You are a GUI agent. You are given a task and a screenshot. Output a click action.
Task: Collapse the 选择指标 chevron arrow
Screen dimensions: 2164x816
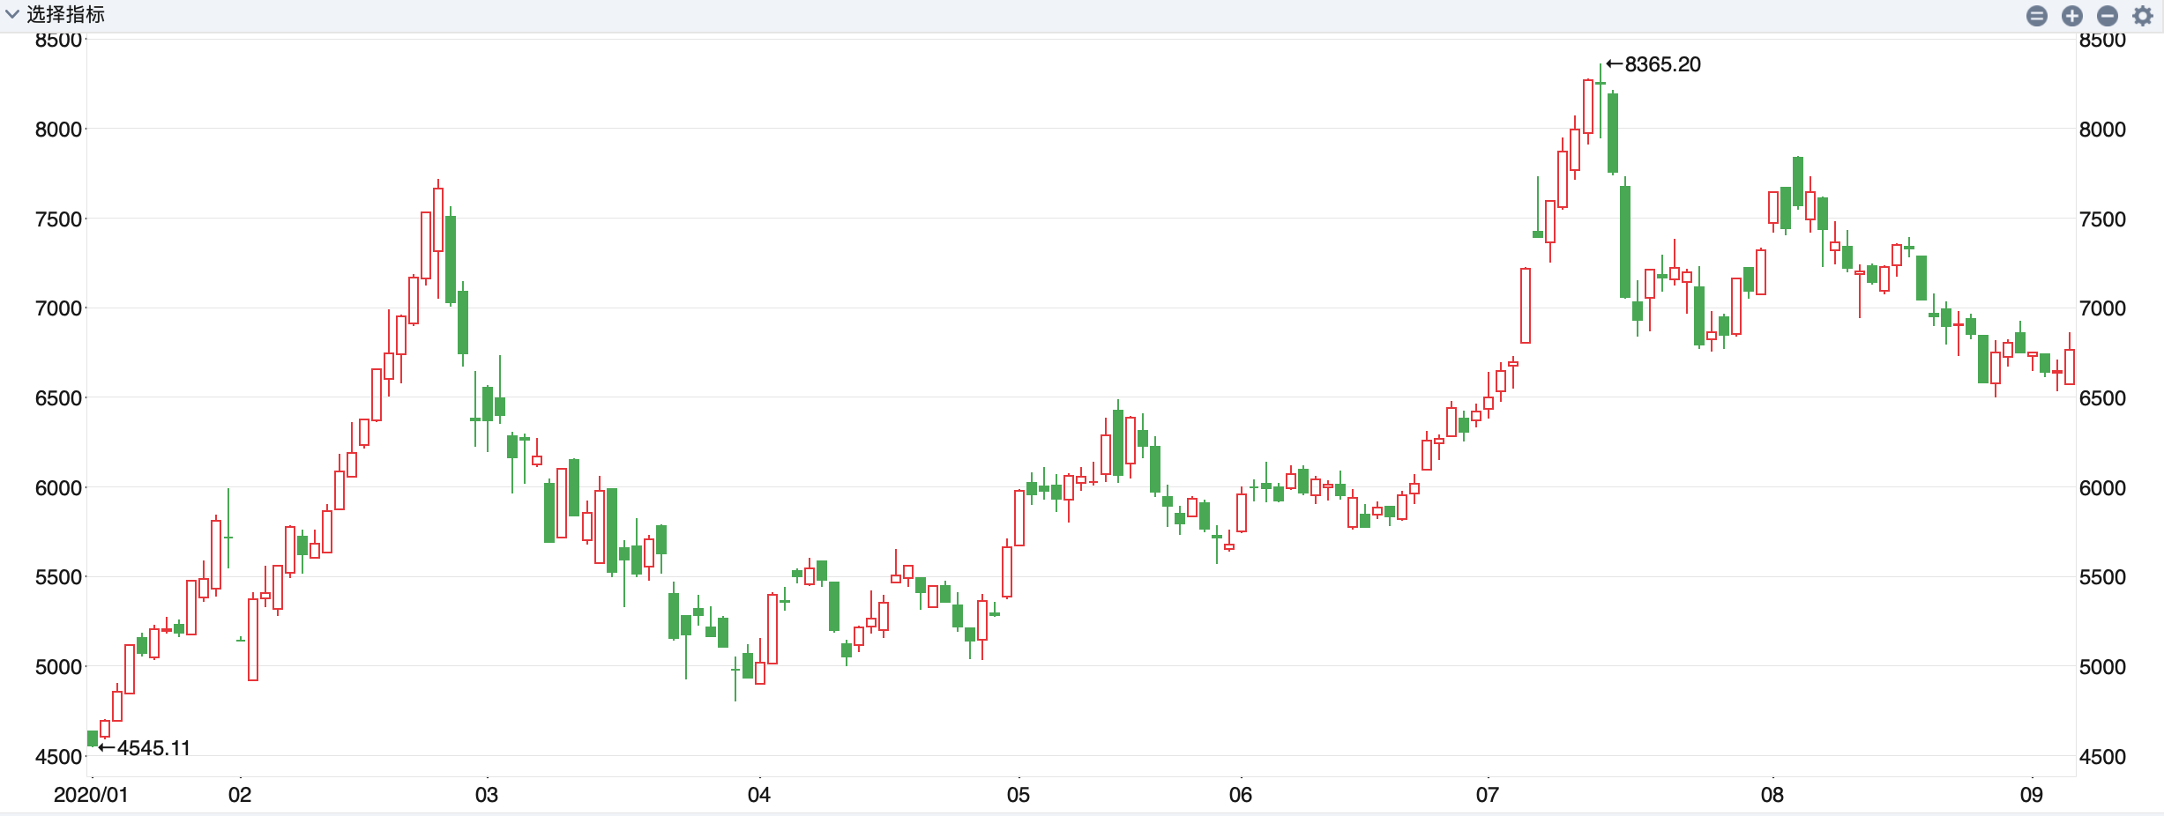pyautogui.click(x=12, y=14)
